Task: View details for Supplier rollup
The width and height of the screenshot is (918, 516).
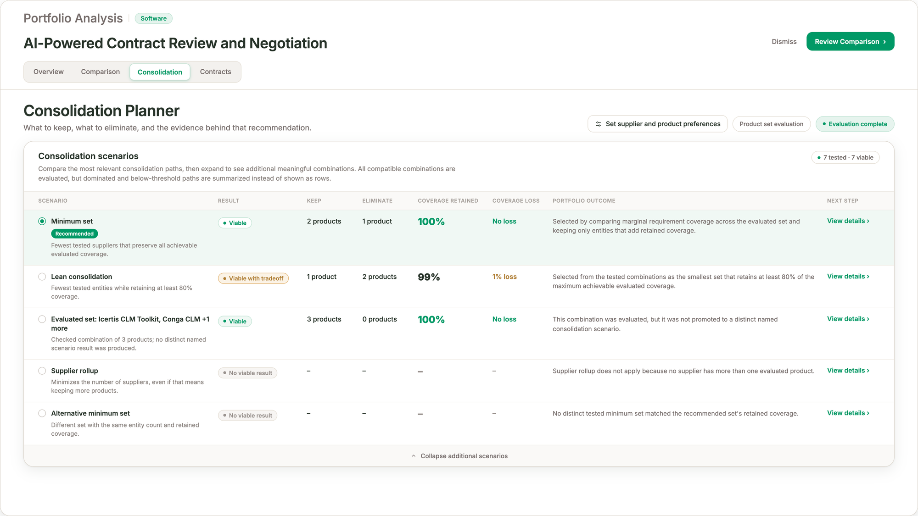Action: [848, 370]
